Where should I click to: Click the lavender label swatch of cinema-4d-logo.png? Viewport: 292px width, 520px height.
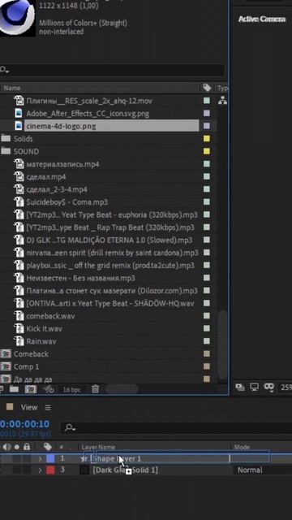[207, 126]
